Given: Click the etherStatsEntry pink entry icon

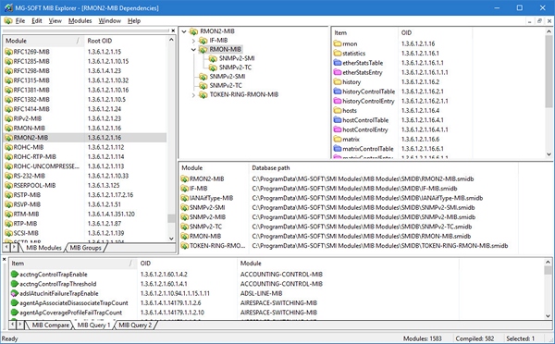Looking at the screenshot, I should (338, 72).
